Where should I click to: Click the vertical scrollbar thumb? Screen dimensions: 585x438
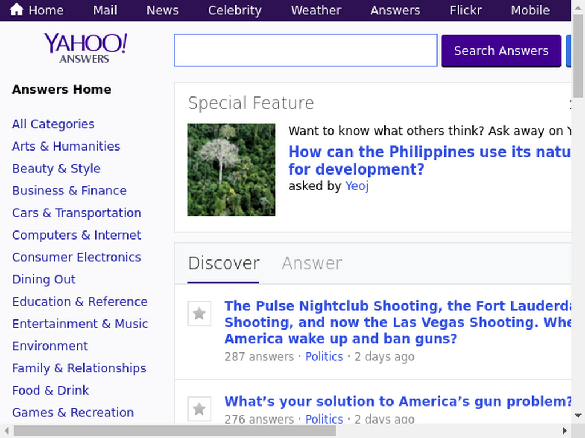click(x=578, y=56)
